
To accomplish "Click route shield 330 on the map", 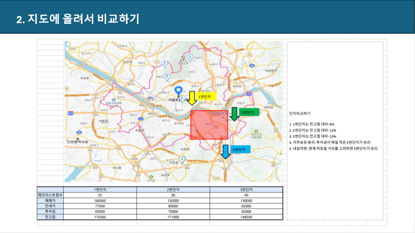I will coord(81,167).
